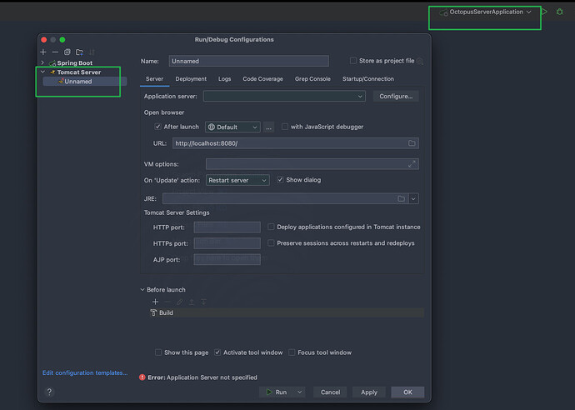The height and width of the screenshot is (410, 575).
Task: Click folder icon in JRE field
Action: (401, 199)
